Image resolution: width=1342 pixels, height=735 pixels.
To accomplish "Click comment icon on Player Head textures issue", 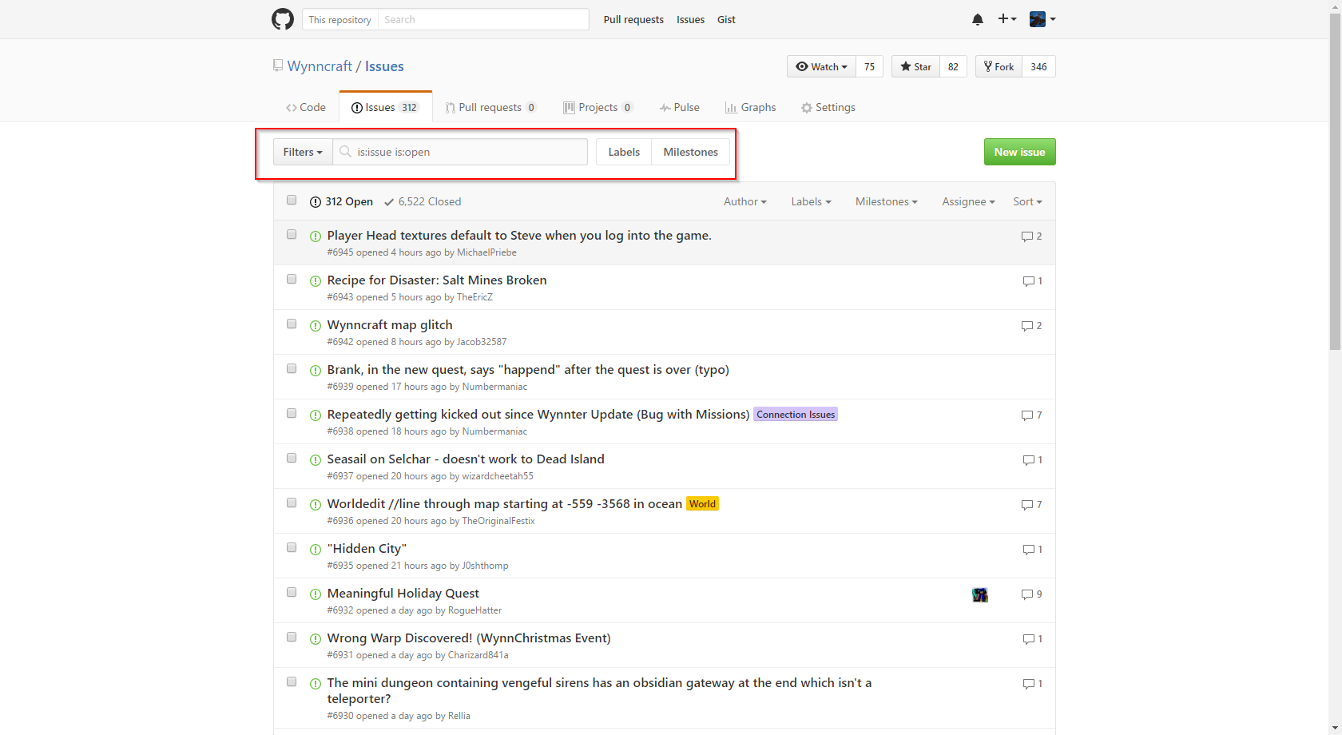I will pos(1027,236).
